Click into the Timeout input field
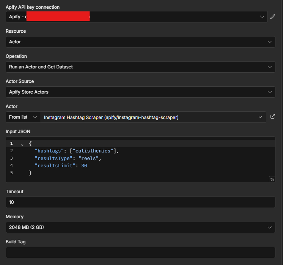 (140, 202)
